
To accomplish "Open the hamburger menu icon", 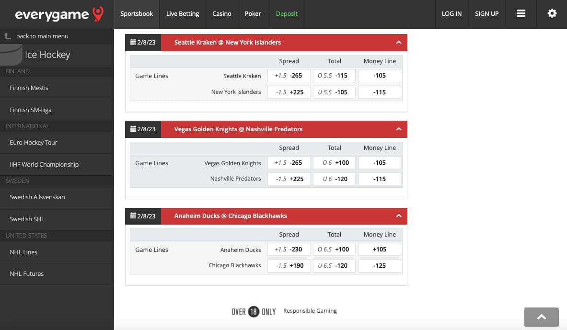I will pyautogui.click(x=521, y=13).
